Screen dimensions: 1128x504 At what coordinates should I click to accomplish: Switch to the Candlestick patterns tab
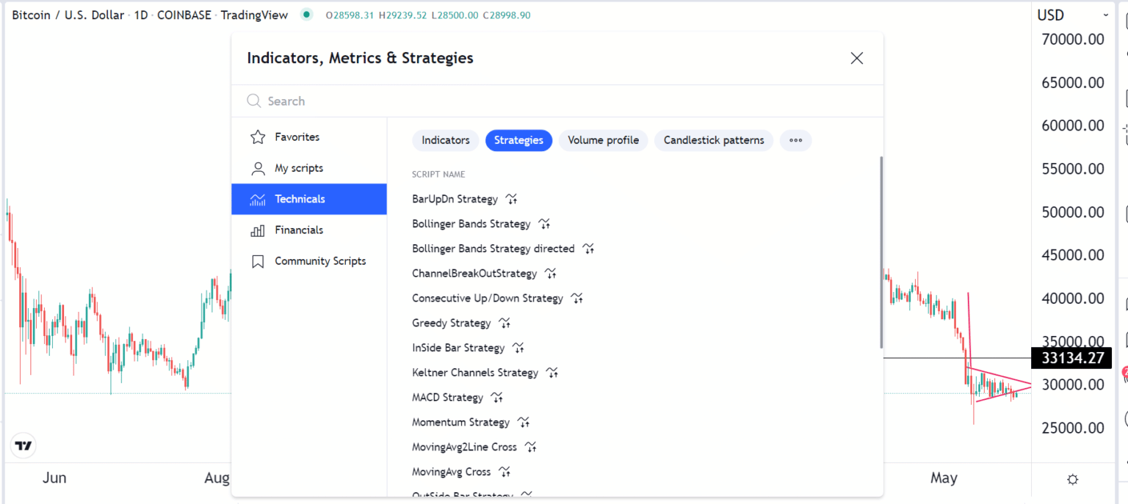(x=713, y=140)
